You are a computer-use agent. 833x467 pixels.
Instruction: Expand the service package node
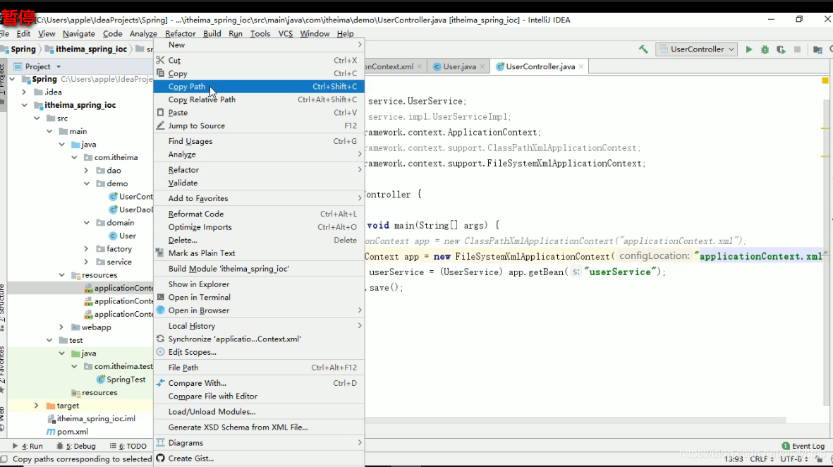pyautogui.click(x=87, y=262)
